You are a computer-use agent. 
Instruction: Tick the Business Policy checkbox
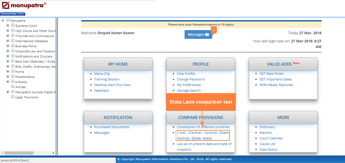tap(13, 46)
